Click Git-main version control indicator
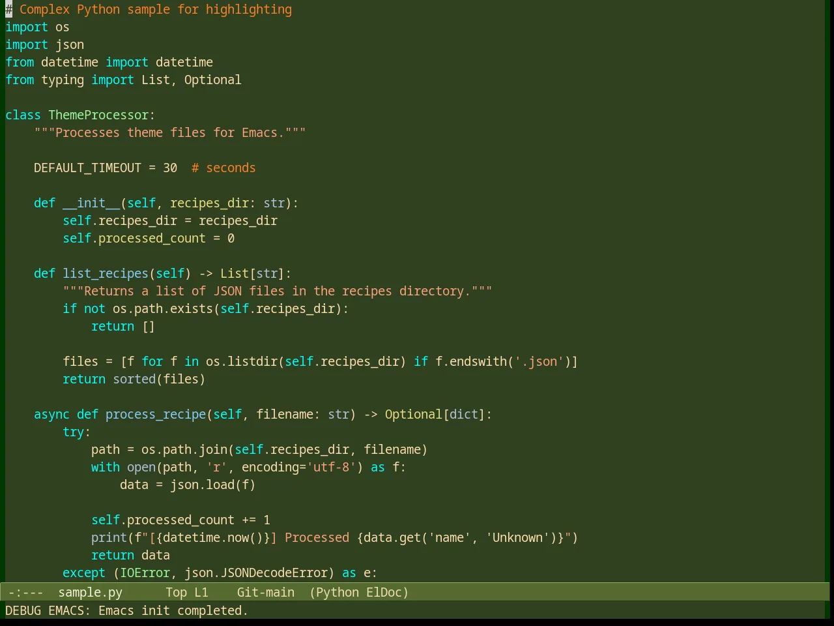The image size is (834, 626). (266, 592)
